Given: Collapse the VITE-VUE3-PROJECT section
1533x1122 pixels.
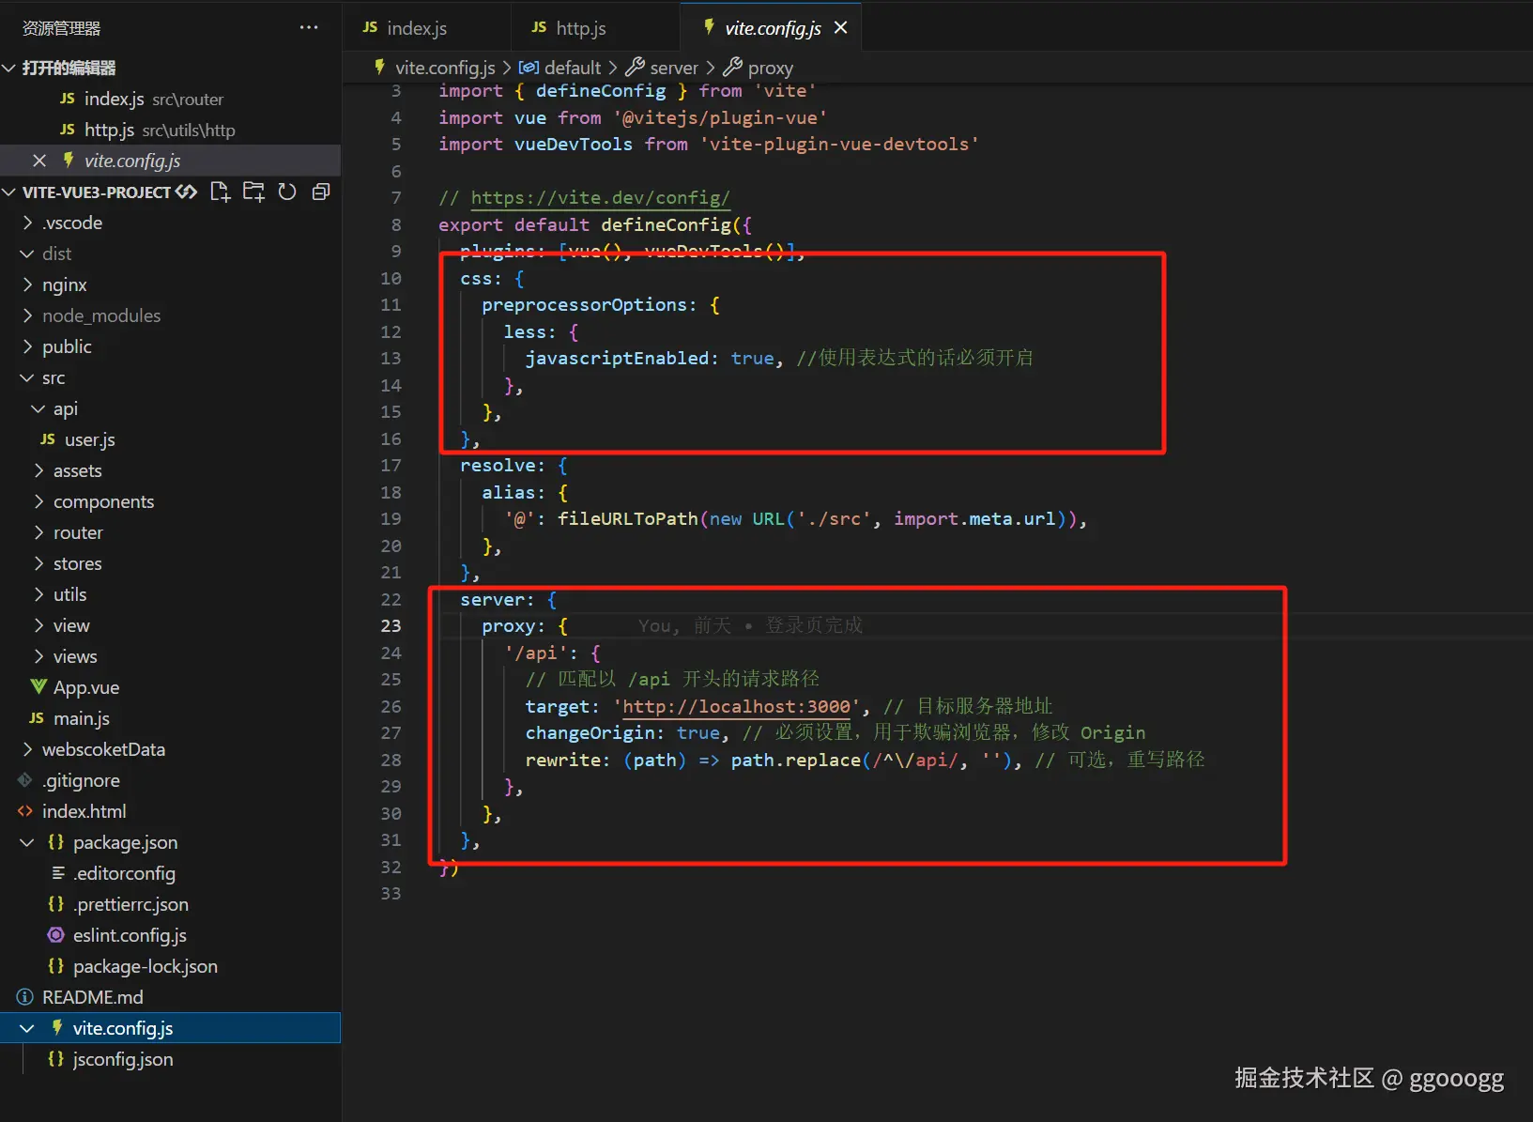Looking at the screenshot, I should tap(9, 192).
